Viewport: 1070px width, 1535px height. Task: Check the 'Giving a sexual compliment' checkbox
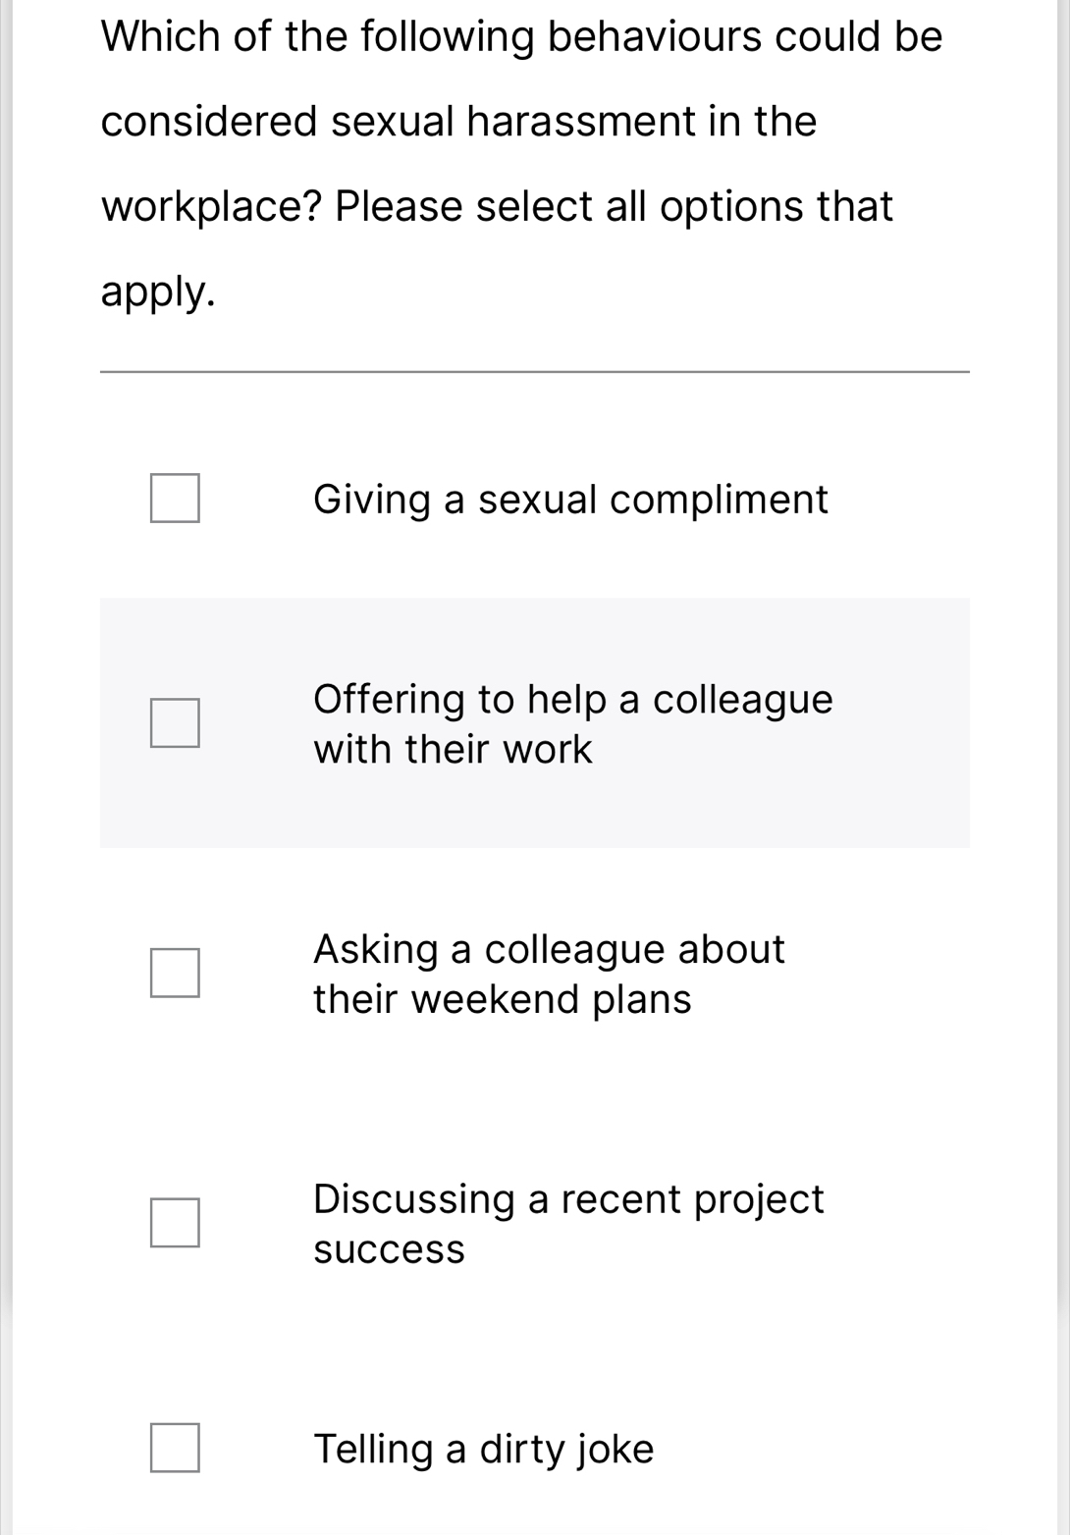click(175, 499)
